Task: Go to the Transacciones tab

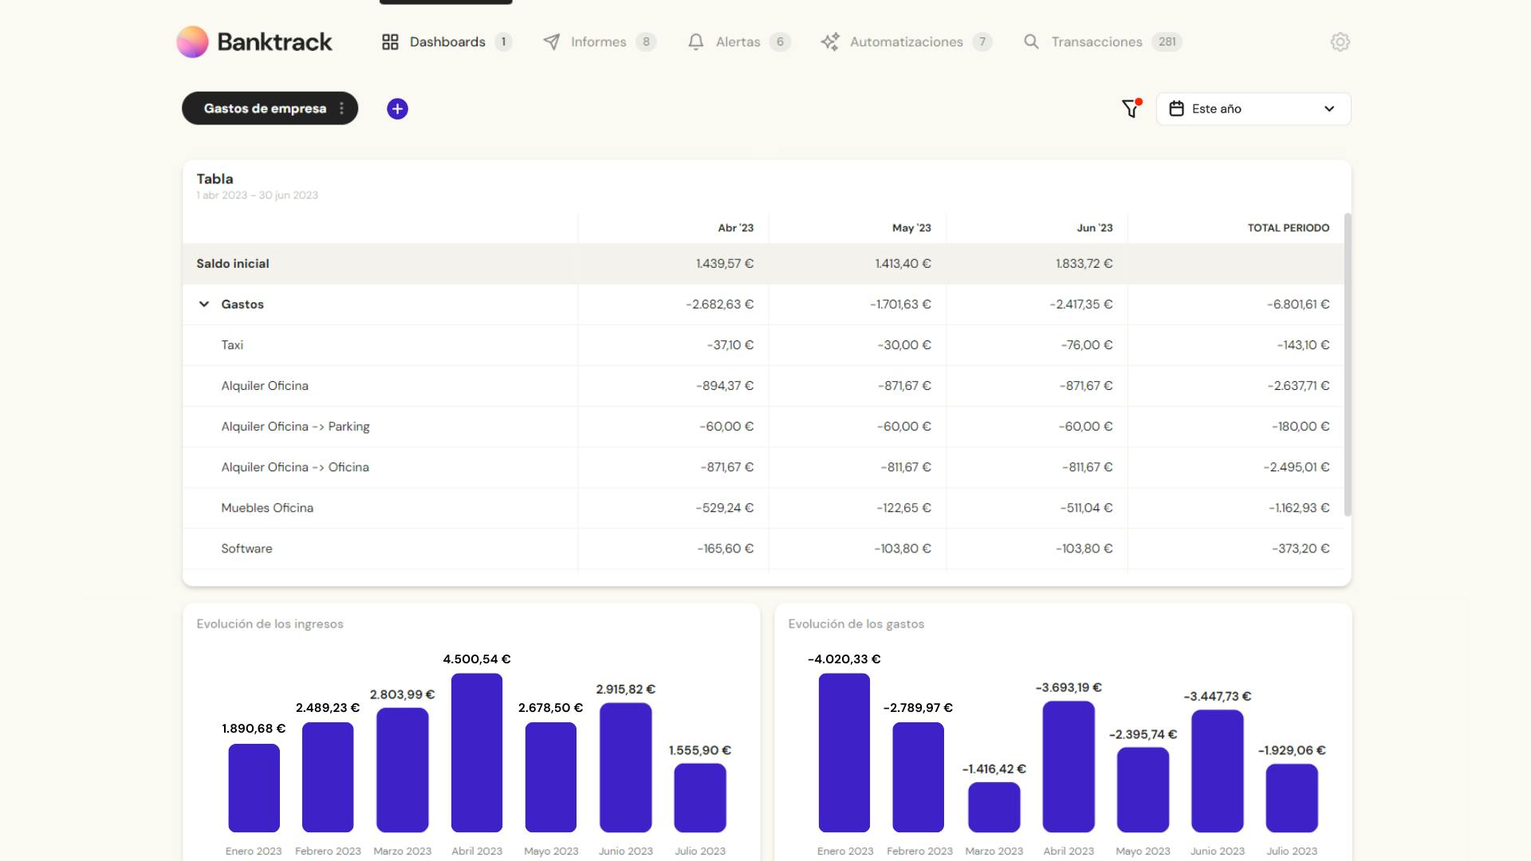Action: point(1096,42)
